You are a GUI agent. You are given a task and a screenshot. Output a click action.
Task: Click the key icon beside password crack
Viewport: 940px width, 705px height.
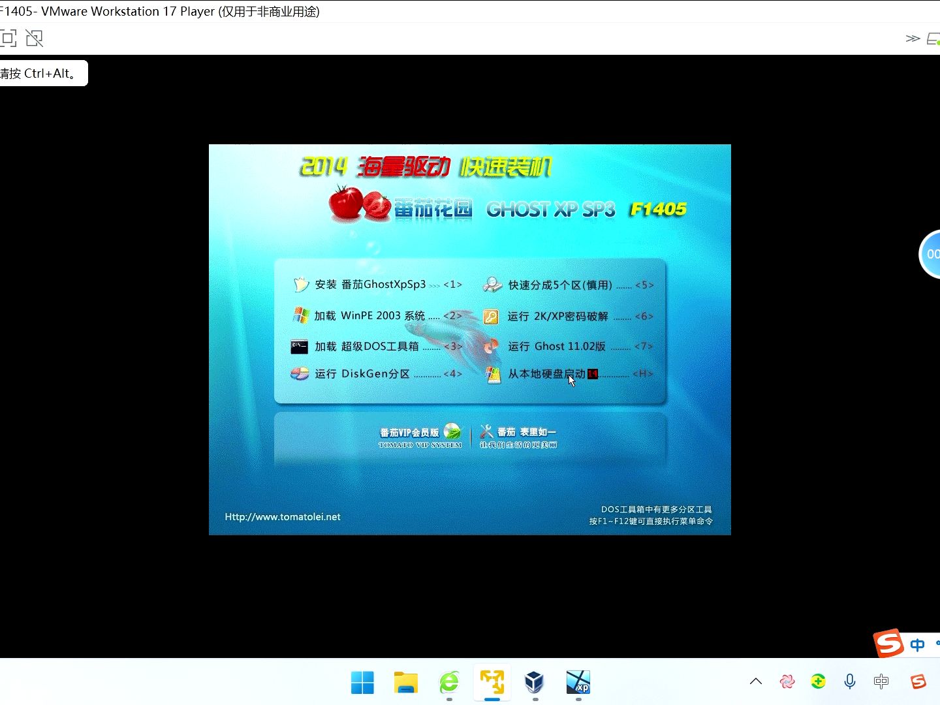coord(491,317)
